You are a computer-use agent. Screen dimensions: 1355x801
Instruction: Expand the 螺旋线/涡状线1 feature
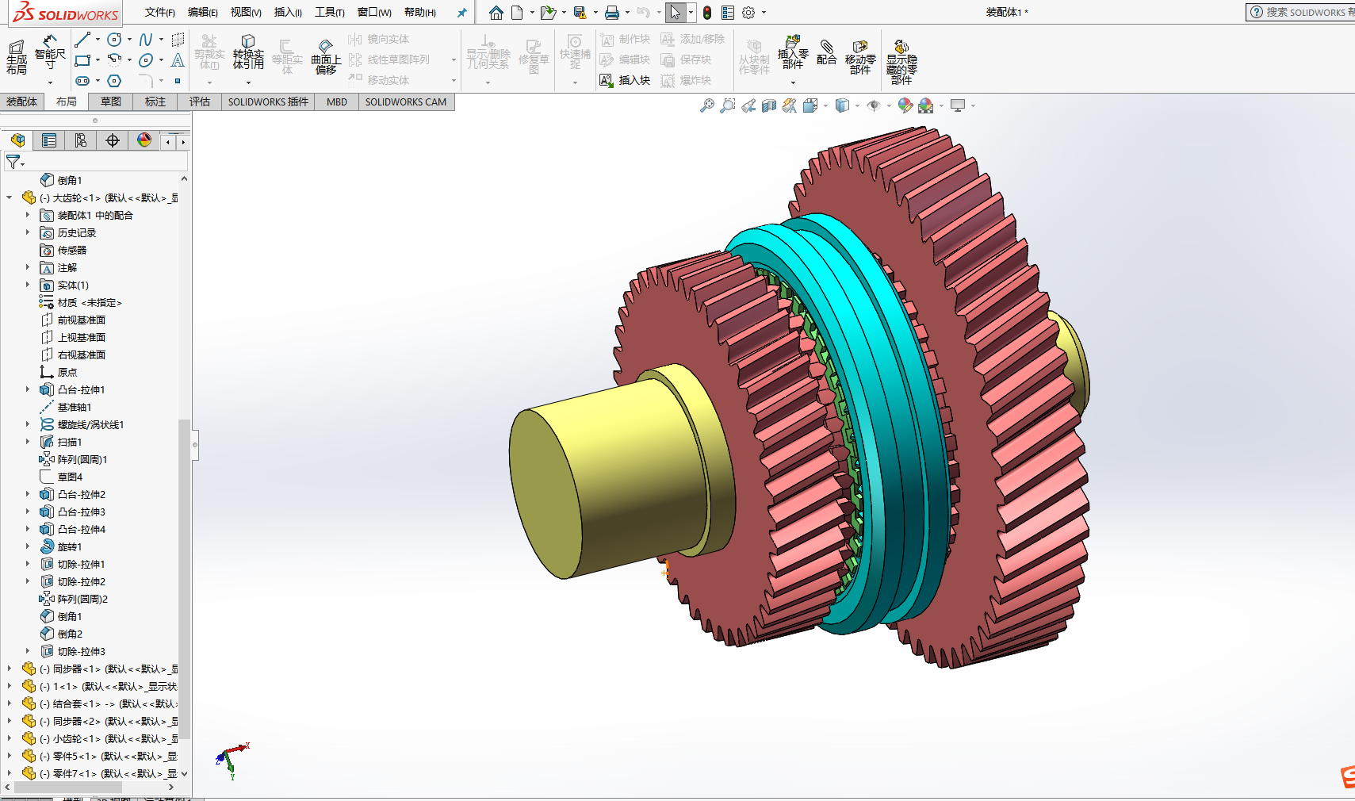28,424
